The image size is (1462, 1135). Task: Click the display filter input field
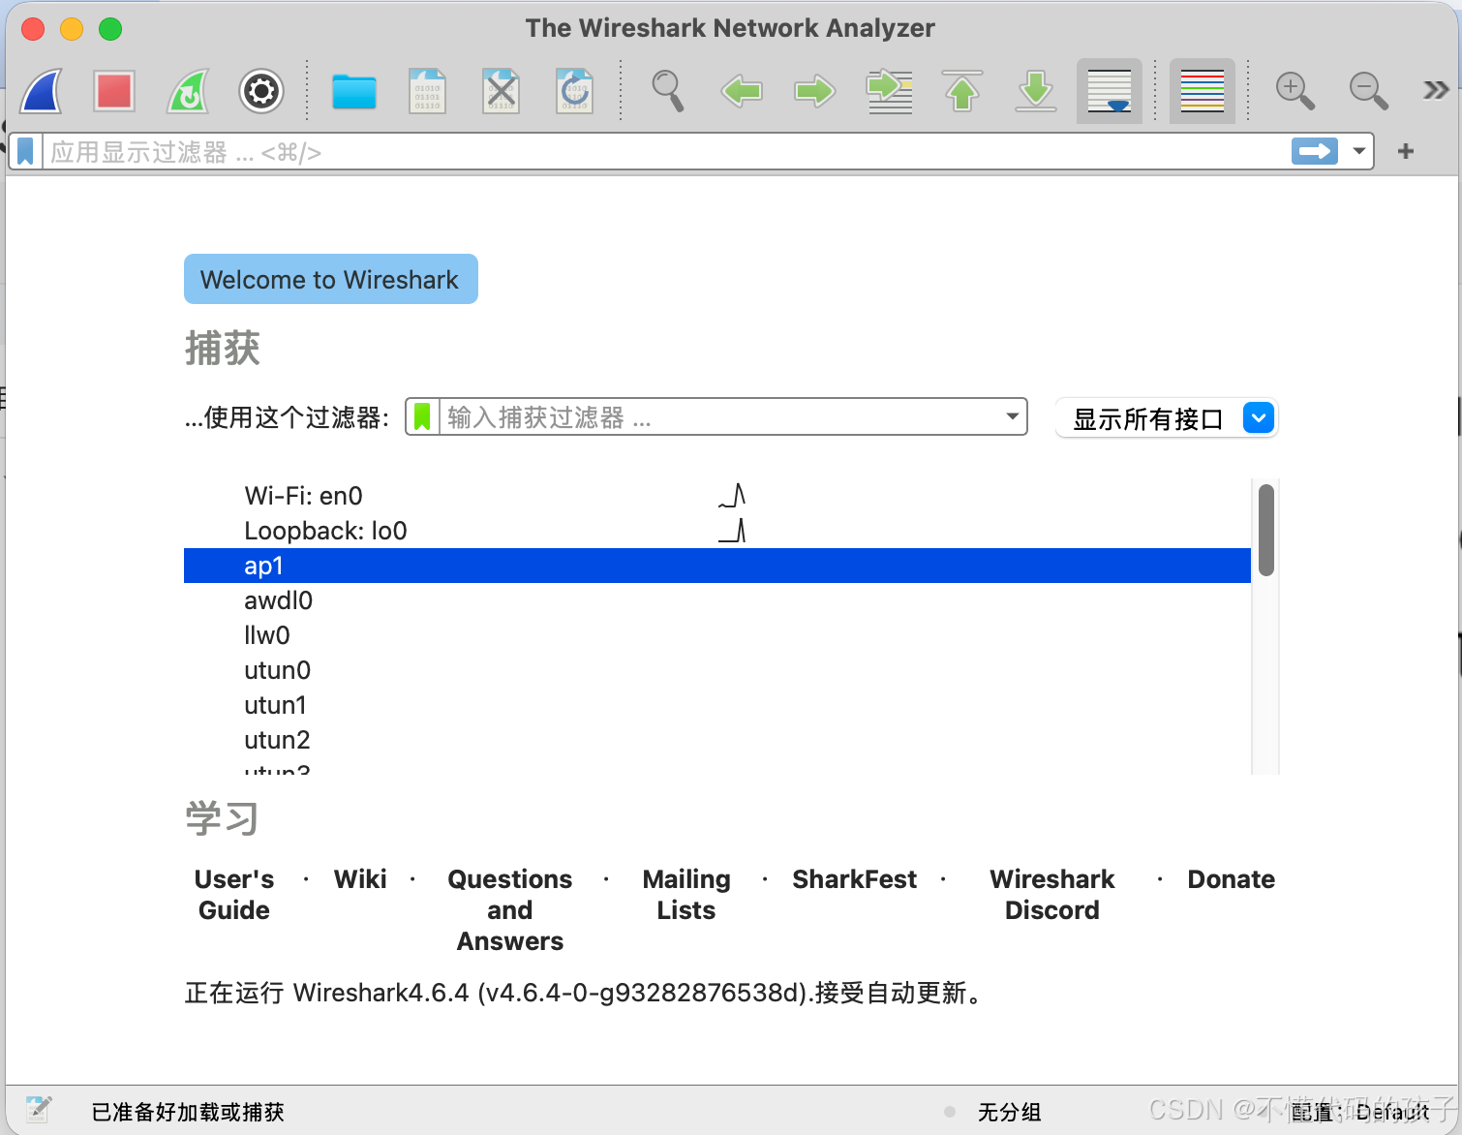coord(666,152)
